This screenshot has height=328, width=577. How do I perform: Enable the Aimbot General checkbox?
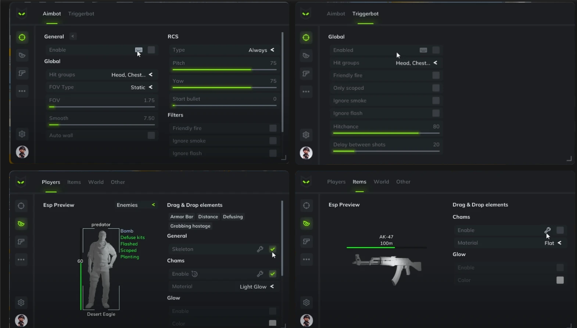click(151, 50)
